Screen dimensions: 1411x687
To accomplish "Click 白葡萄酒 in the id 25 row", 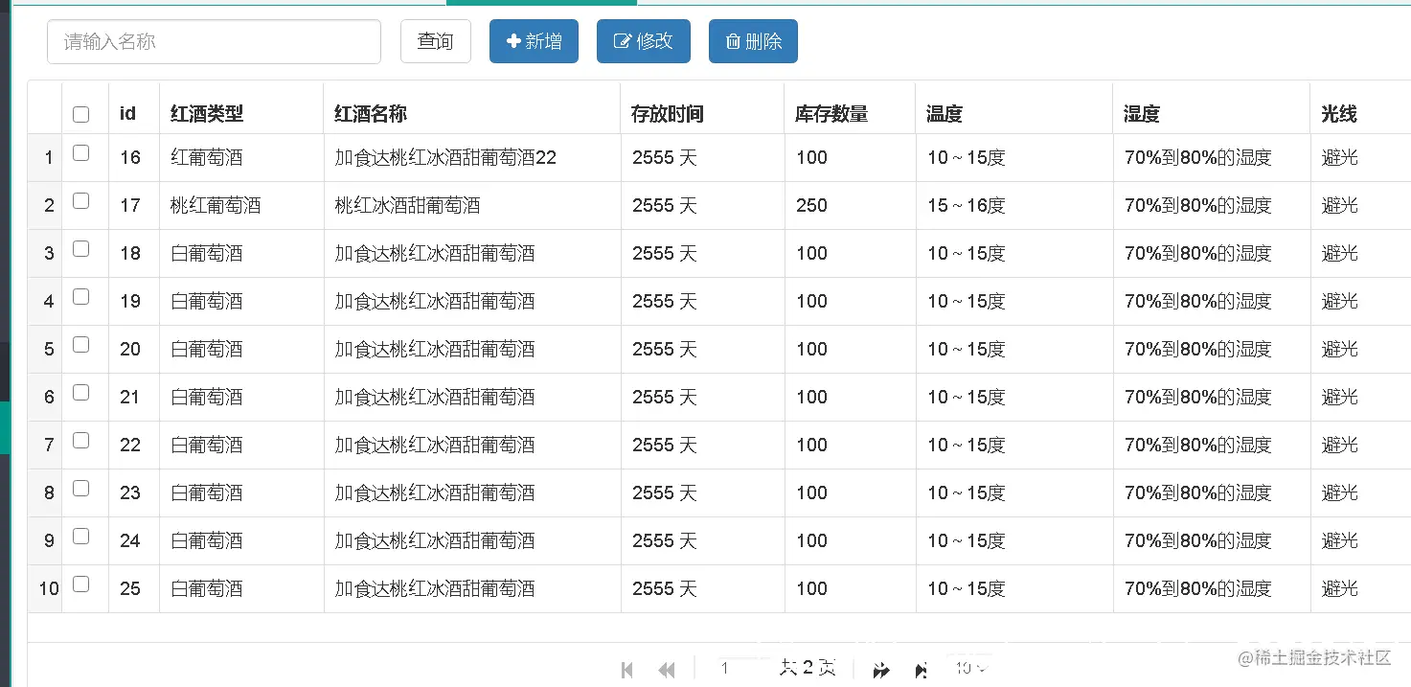I will (x=207, y=589).
